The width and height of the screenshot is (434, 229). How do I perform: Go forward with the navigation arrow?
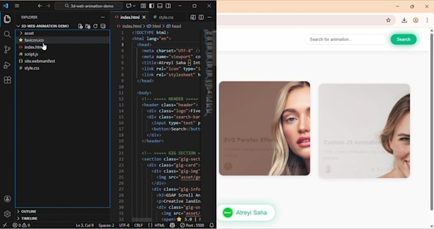tap(49, 6)
